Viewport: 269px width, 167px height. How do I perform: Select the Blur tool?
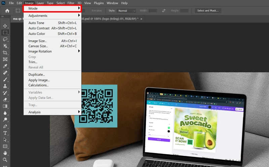[5, 113]
